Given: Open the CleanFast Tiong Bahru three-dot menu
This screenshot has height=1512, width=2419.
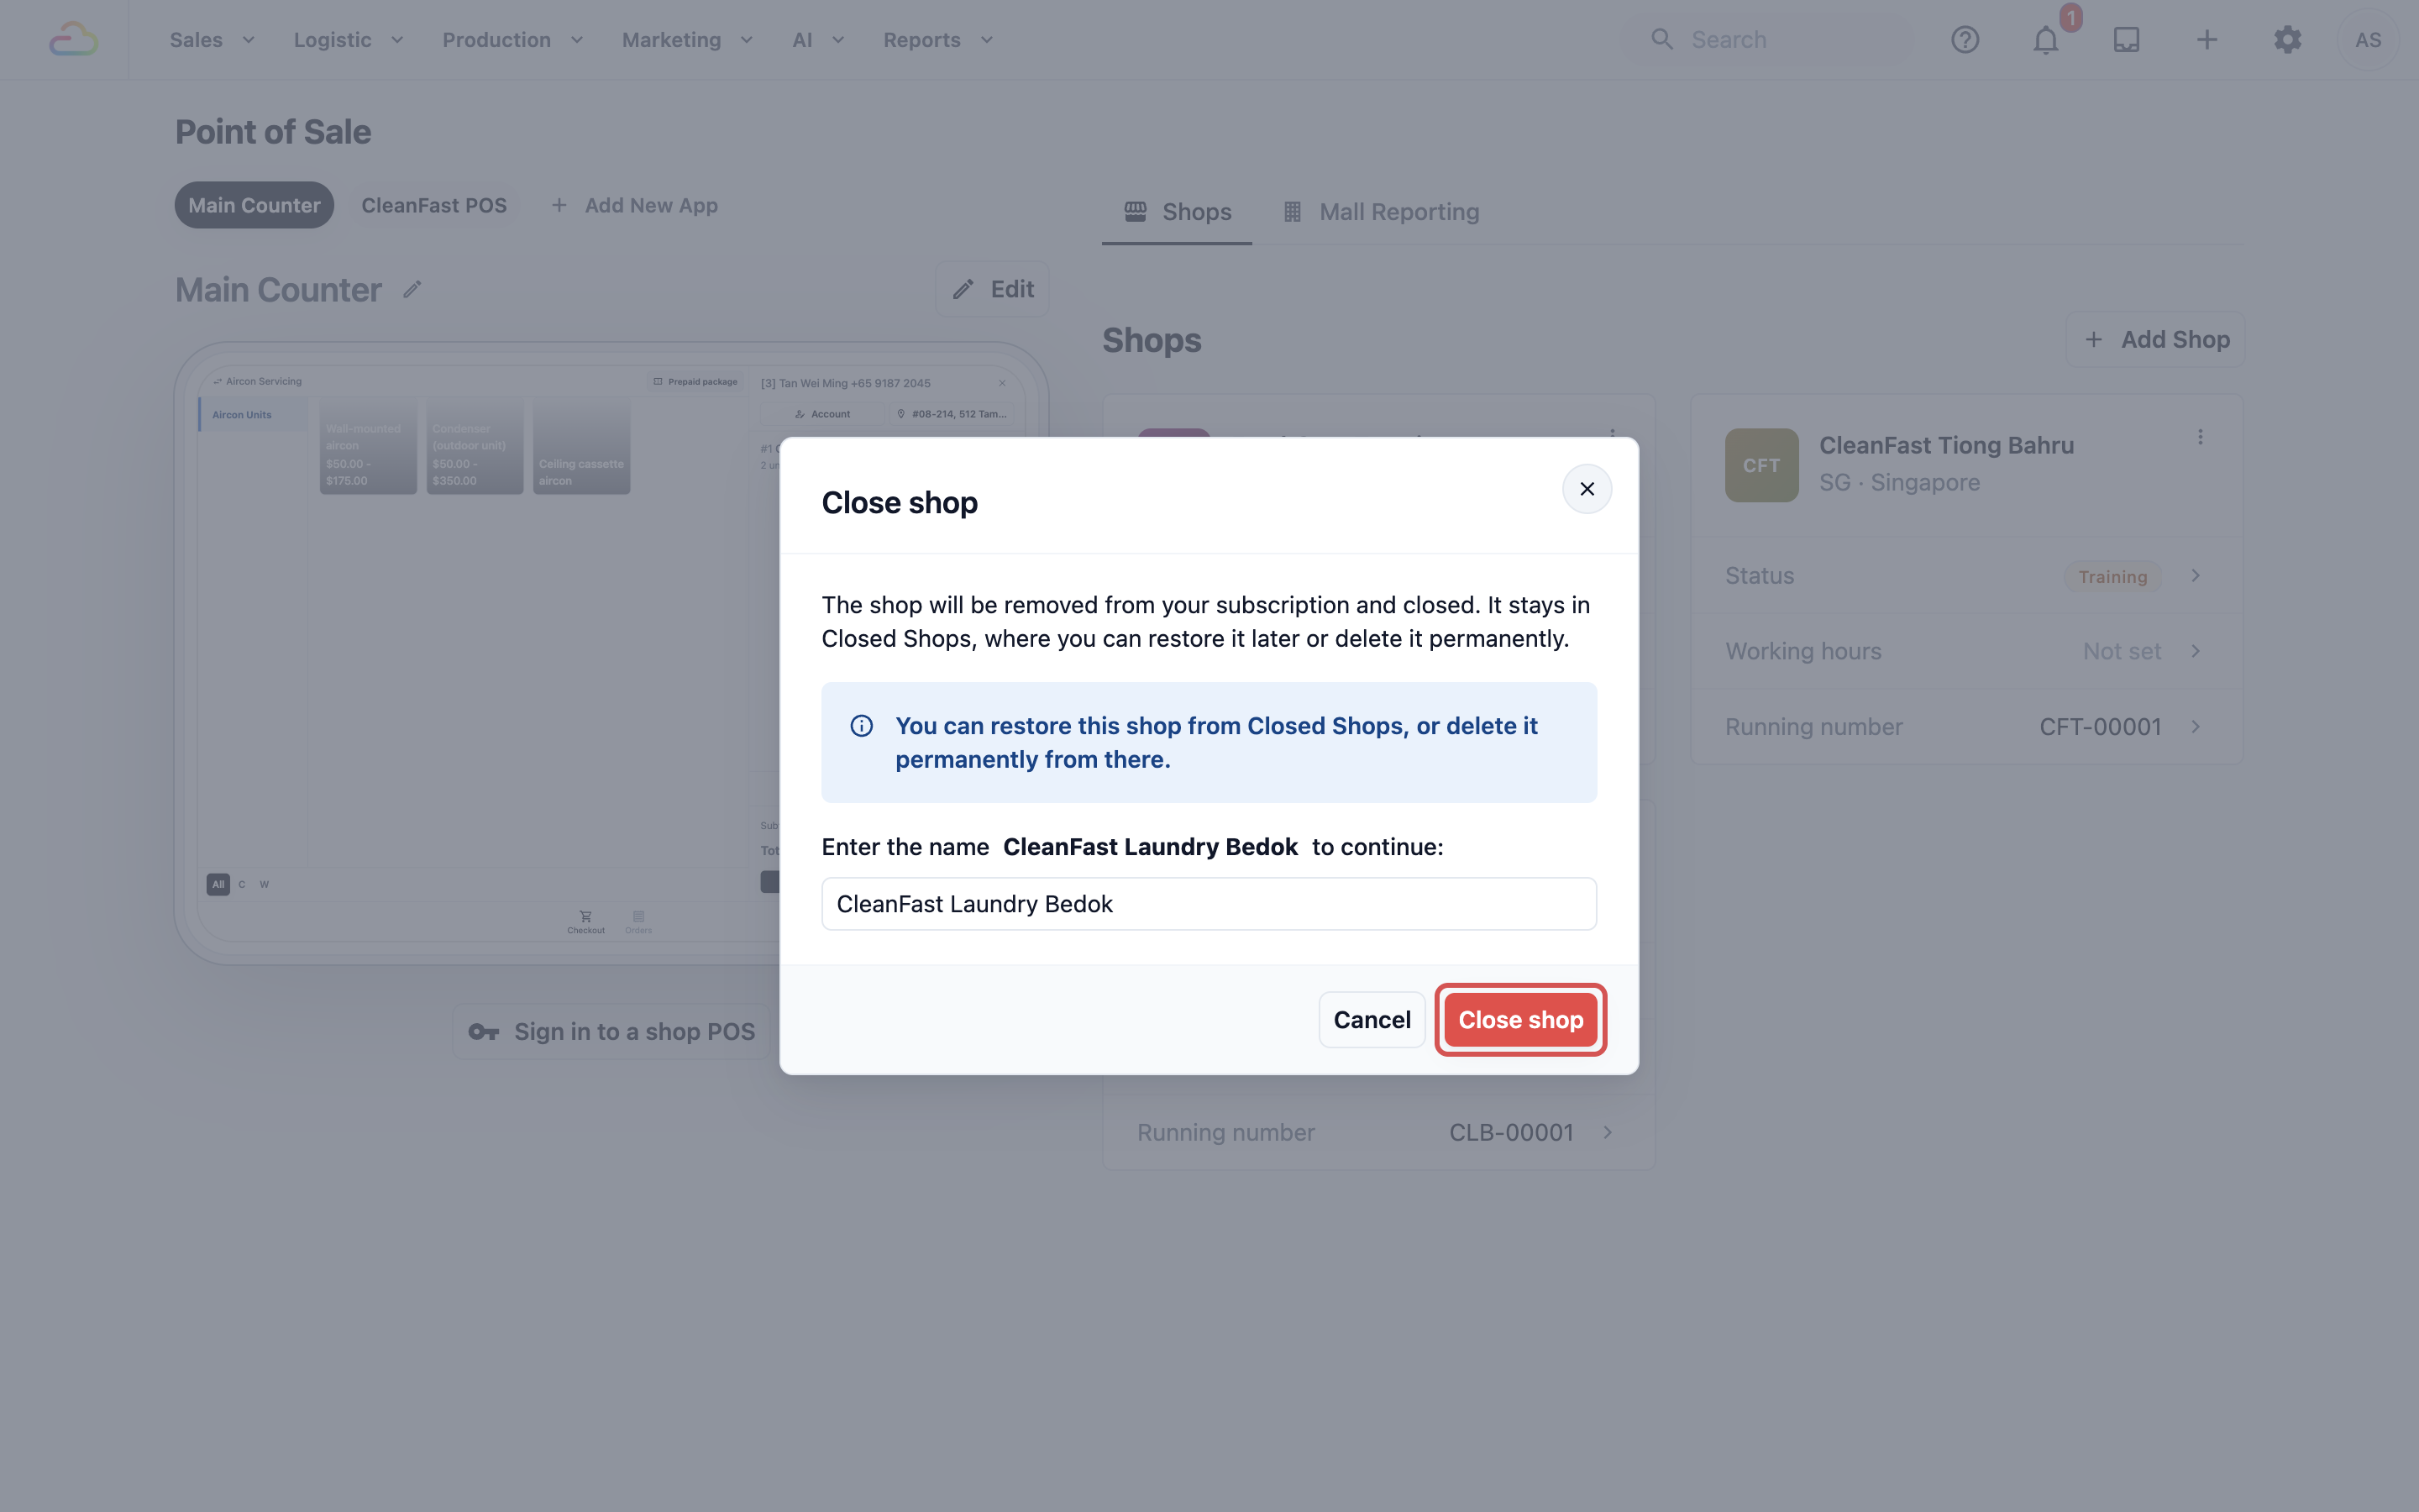Looking at the screenshot, I should [2200, 437].
